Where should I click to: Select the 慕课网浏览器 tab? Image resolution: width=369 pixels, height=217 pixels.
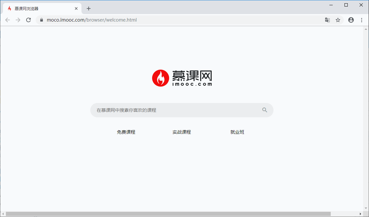coord(42,8)
